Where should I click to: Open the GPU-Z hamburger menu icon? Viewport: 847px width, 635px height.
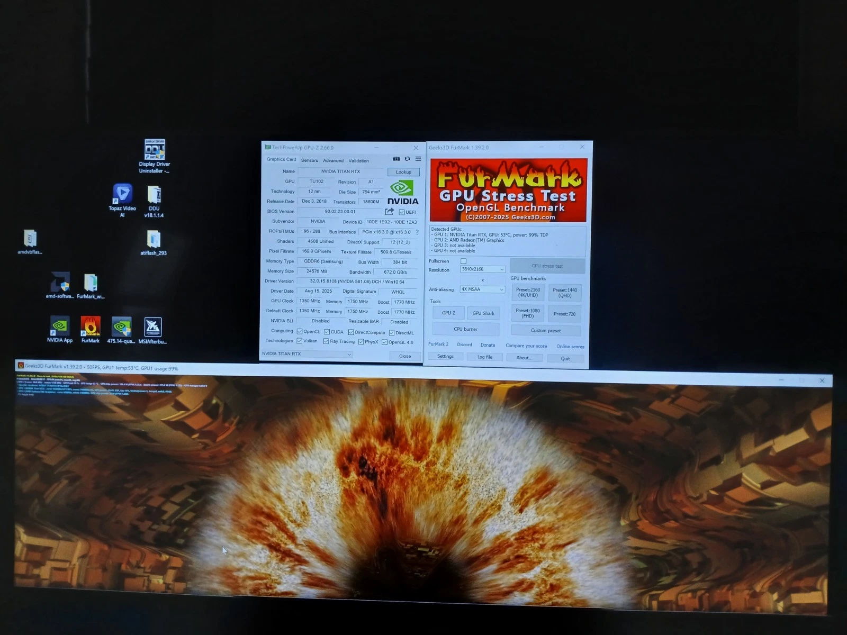[418, 159]
